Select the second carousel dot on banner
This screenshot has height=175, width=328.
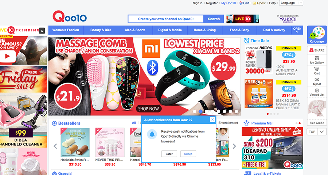click(x=200, y=111)
